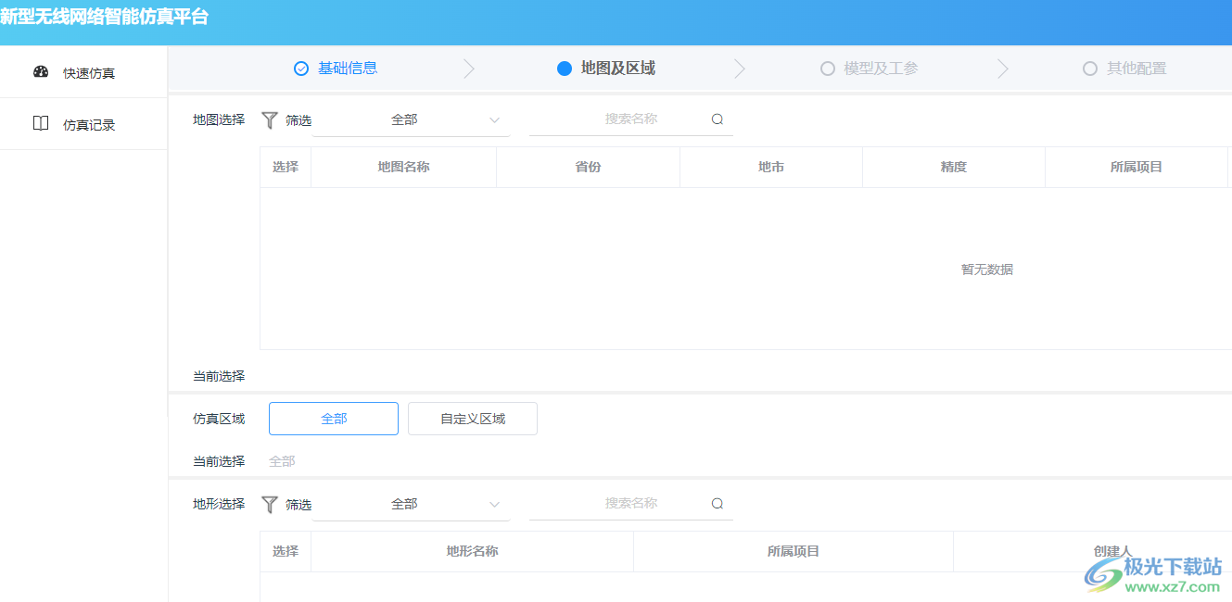Click the arrow separator after 地图及区域
Screen dimensions: 1232x602
pos(739,68)
